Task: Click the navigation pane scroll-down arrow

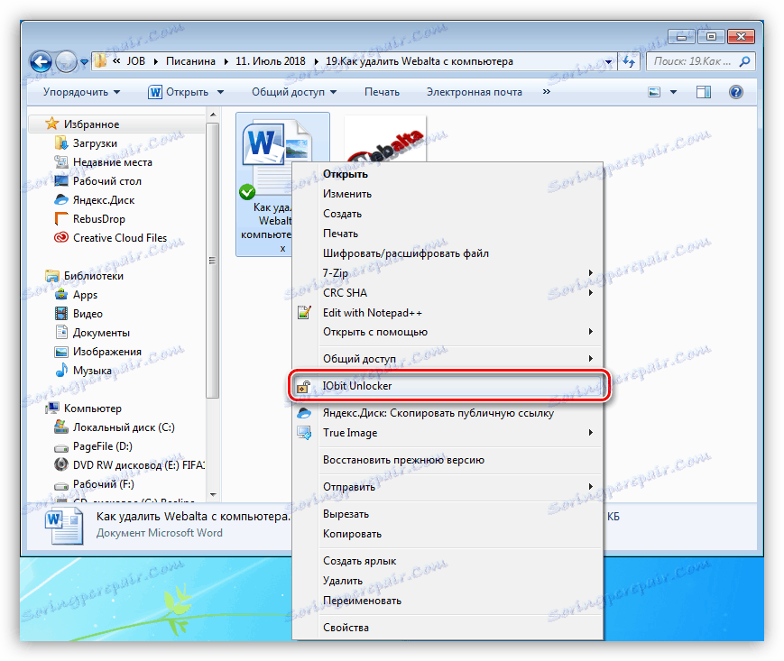Action: pos(213,495)
